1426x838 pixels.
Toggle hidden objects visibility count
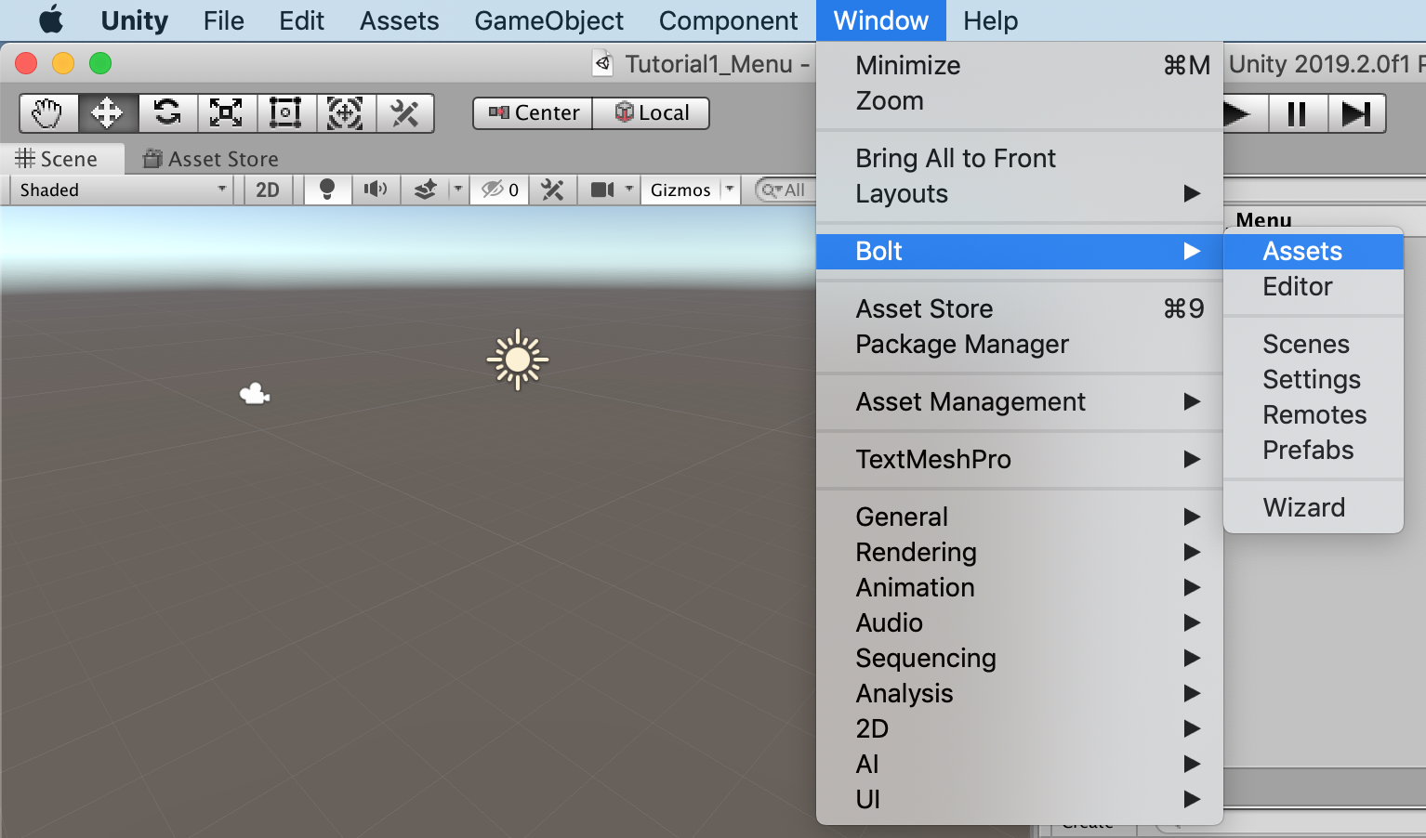[x=500, y=190]
